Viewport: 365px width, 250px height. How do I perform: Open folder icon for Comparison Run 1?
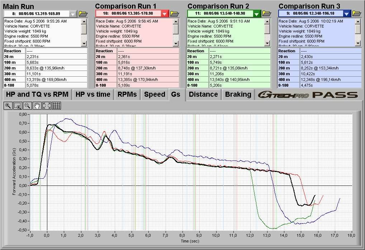[175, 14]
